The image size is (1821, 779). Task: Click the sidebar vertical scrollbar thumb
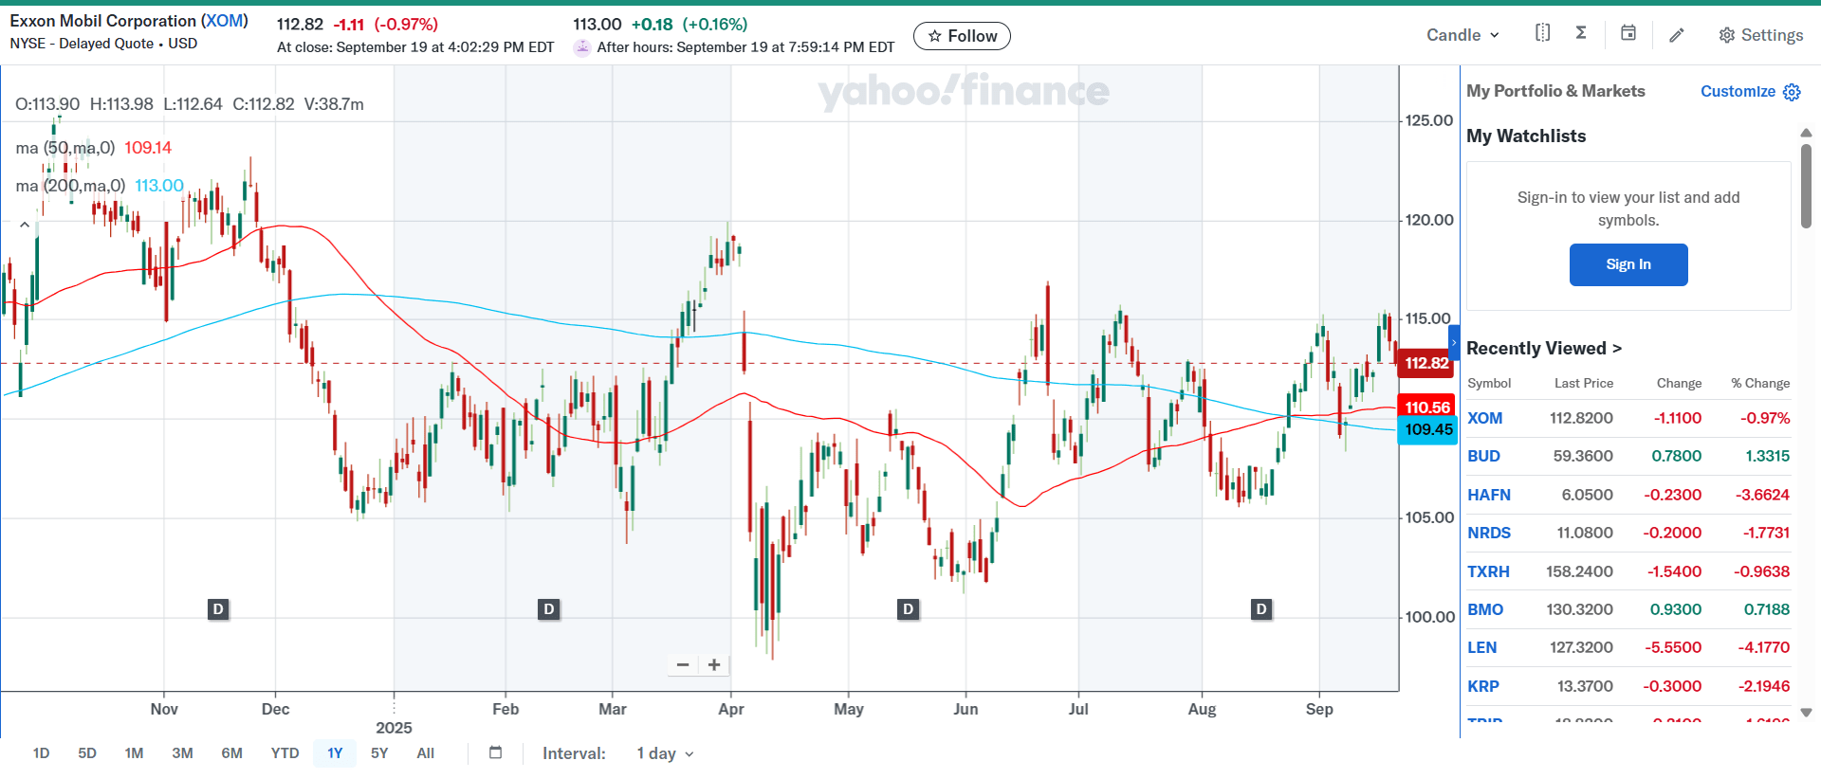pyautogui.click(x=1806, y=186)
